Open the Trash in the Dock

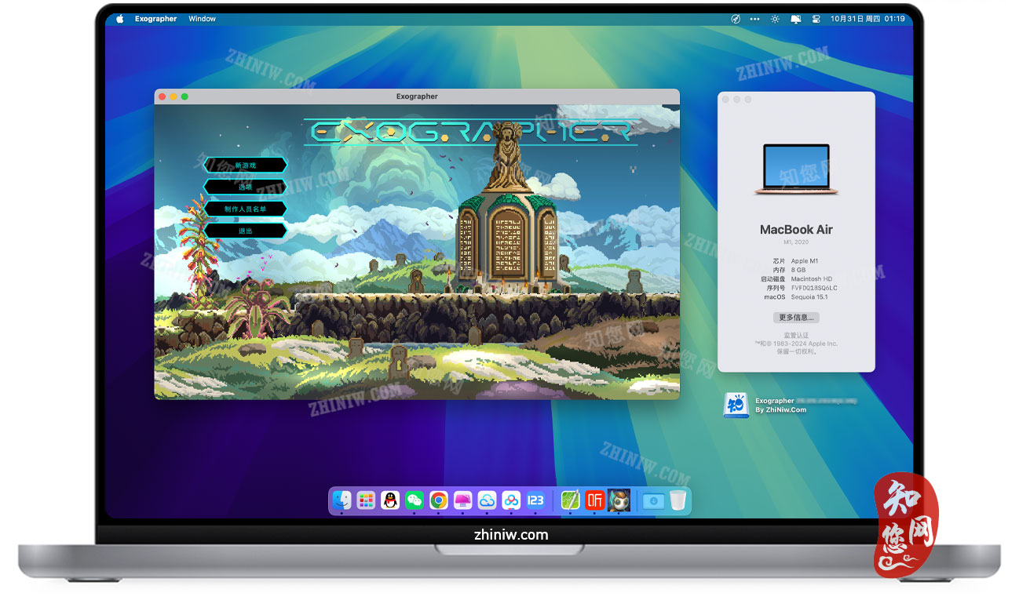coord(678,500)
